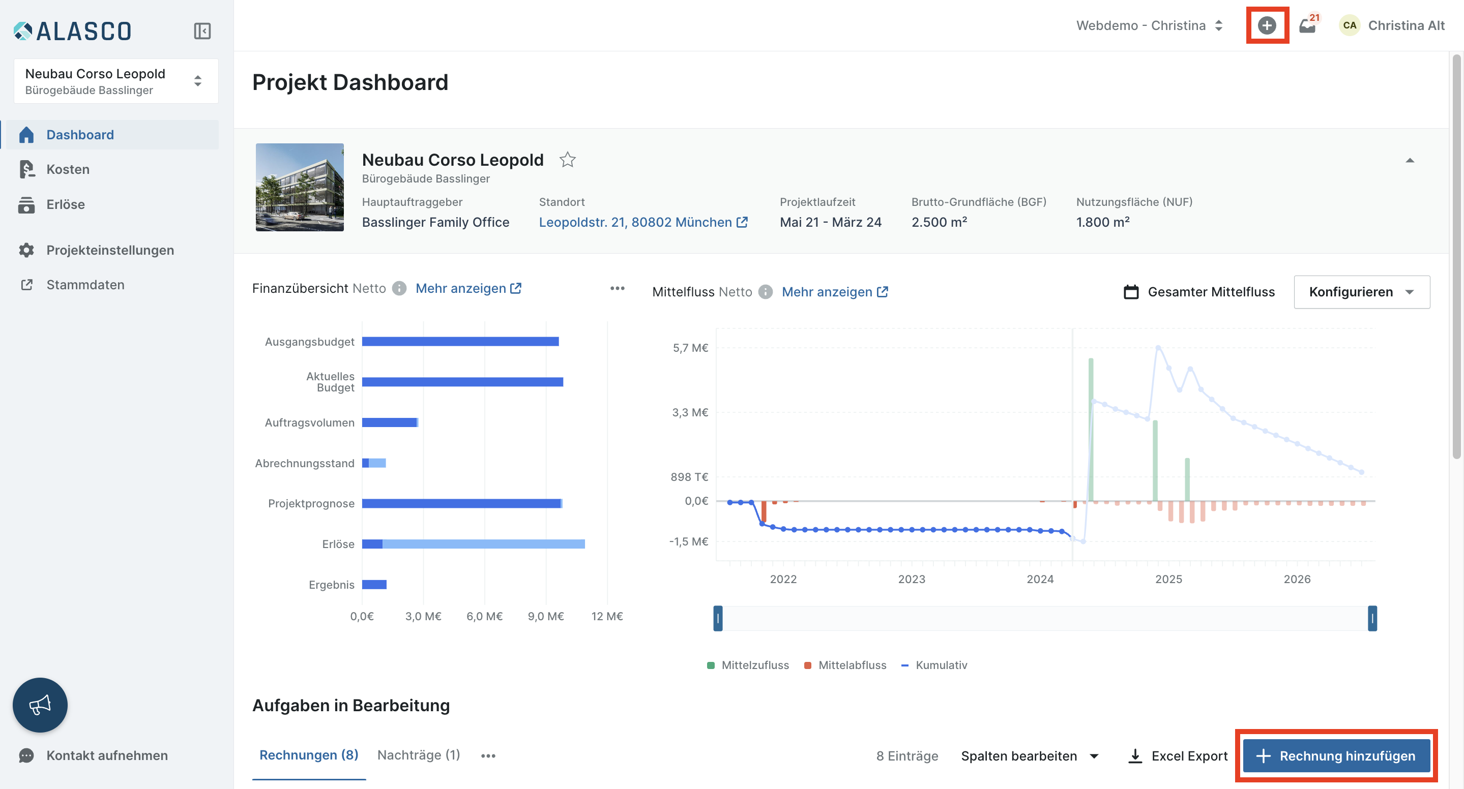This screenshot has width=1464, height=789.
Task: Click the Erlöse bar in Finanzübersicht chart
Action: 474,544
